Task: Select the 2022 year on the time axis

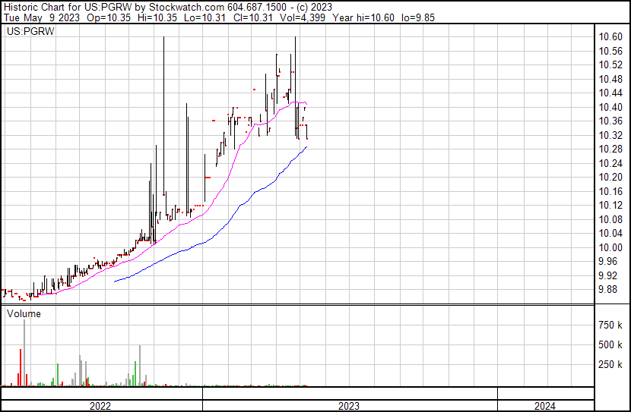Action: click(x=101, y=406)
